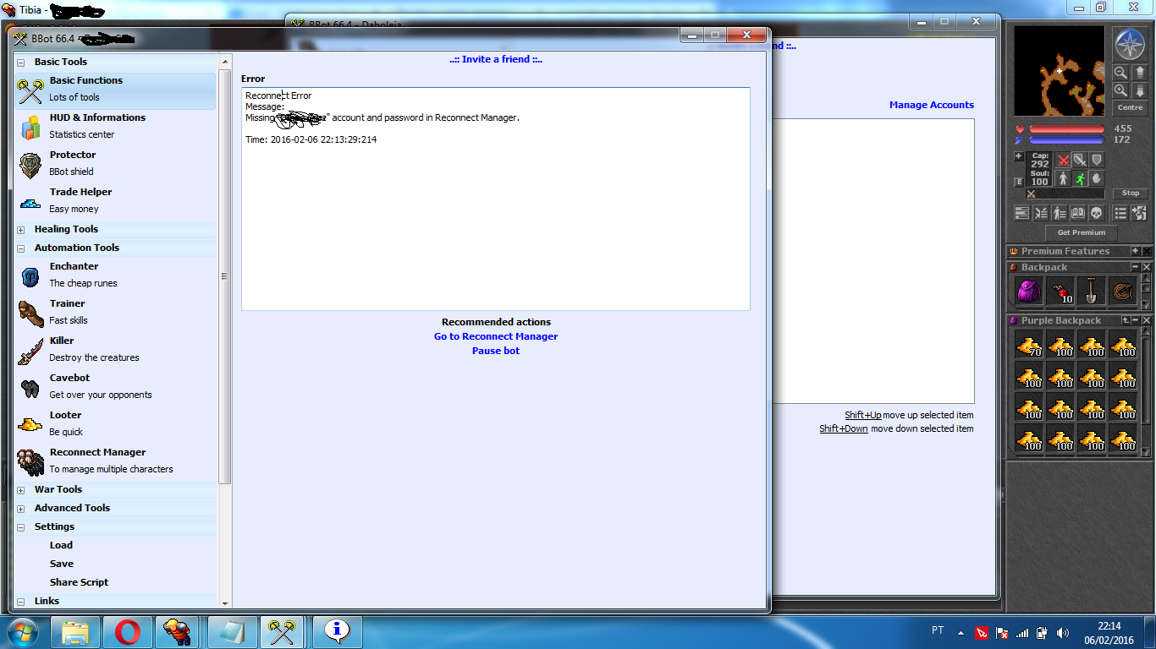Open Cavebot in the sidebar
1156x649 pixels.
click(69, 378)
